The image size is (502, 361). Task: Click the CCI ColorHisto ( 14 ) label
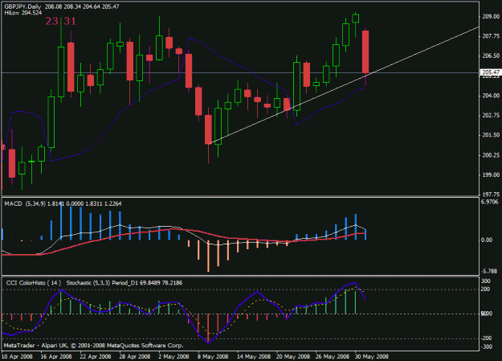click(34, 283)
